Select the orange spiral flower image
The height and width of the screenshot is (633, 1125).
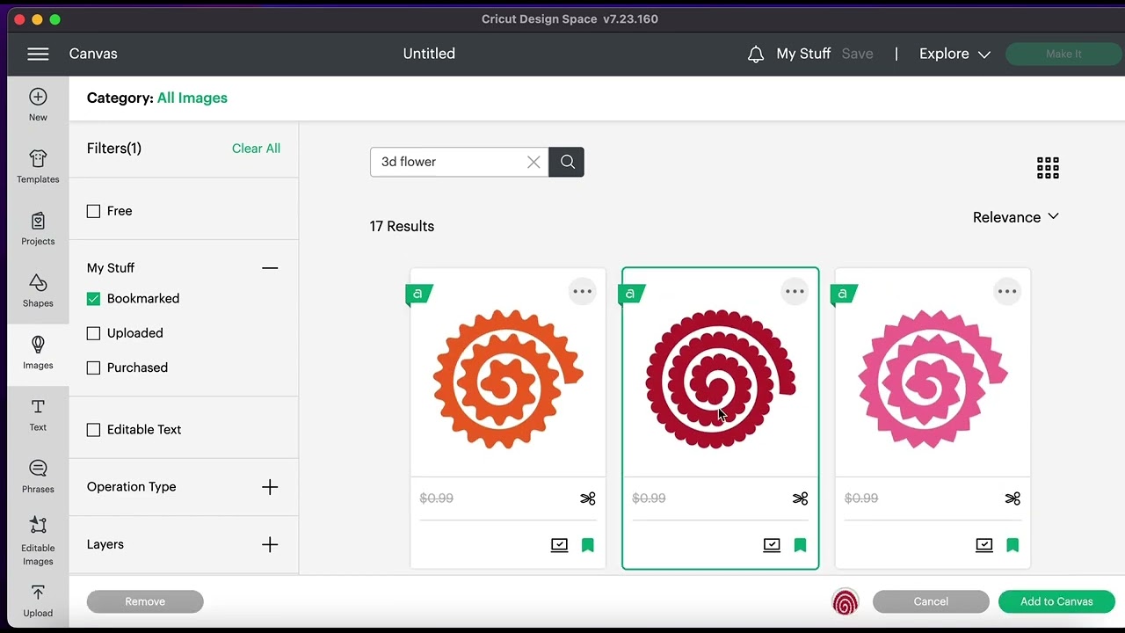coord(508,378)
